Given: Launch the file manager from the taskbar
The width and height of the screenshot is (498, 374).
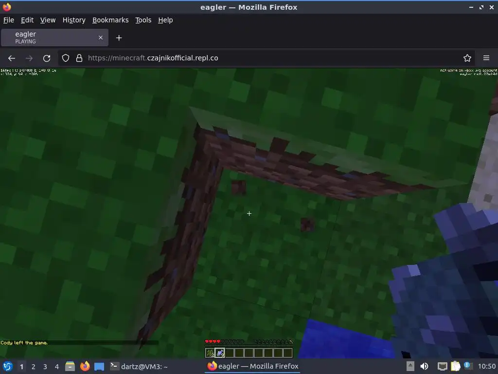Looking at the screenshot, I should pyautogui.click(x=70, y=366).
